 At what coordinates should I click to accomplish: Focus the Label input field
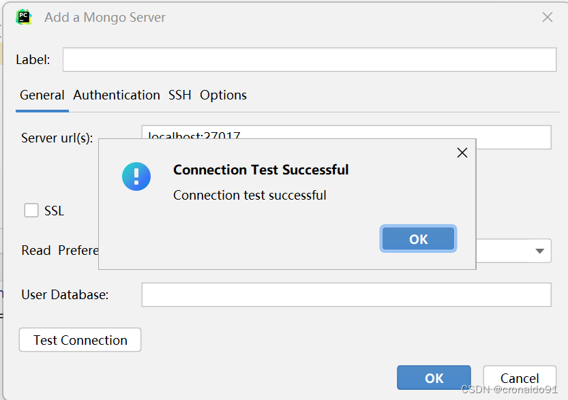pyautogui.click(x=310, y=60)
